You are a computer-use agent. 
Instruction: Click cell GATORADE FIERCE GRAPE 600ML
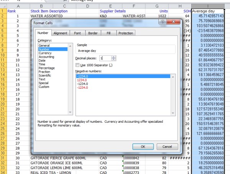(58, 158)
